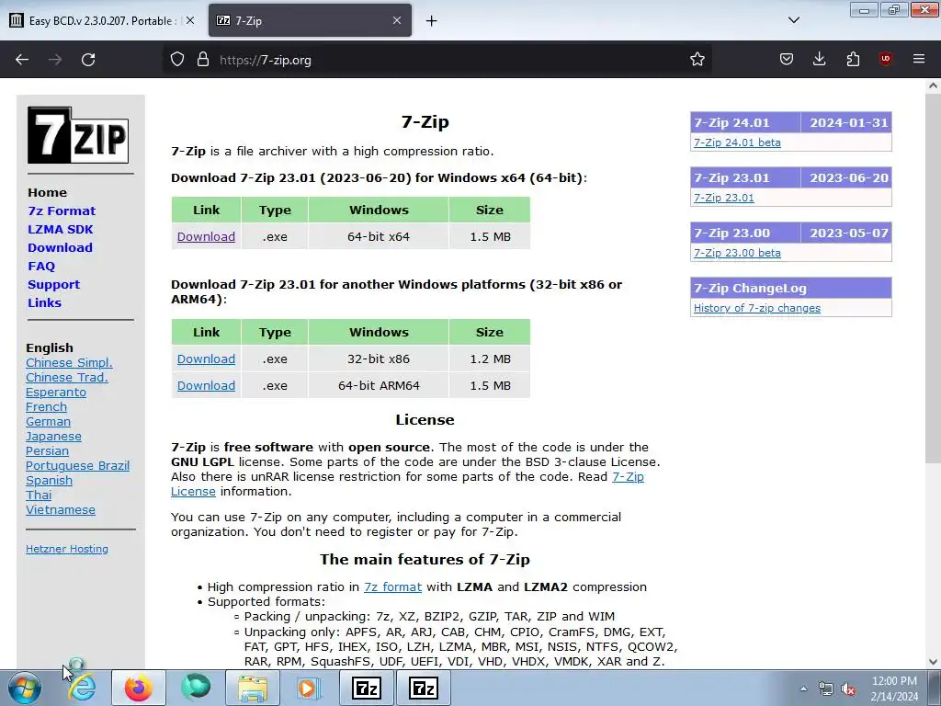
Task: Open the tracking protection shield icon
Action: (x=177, y=60)
